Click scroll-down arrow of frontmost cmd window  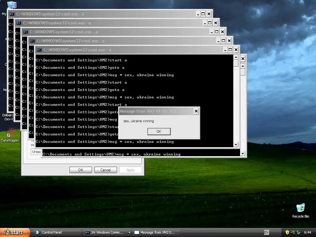(x=236, y=144)
